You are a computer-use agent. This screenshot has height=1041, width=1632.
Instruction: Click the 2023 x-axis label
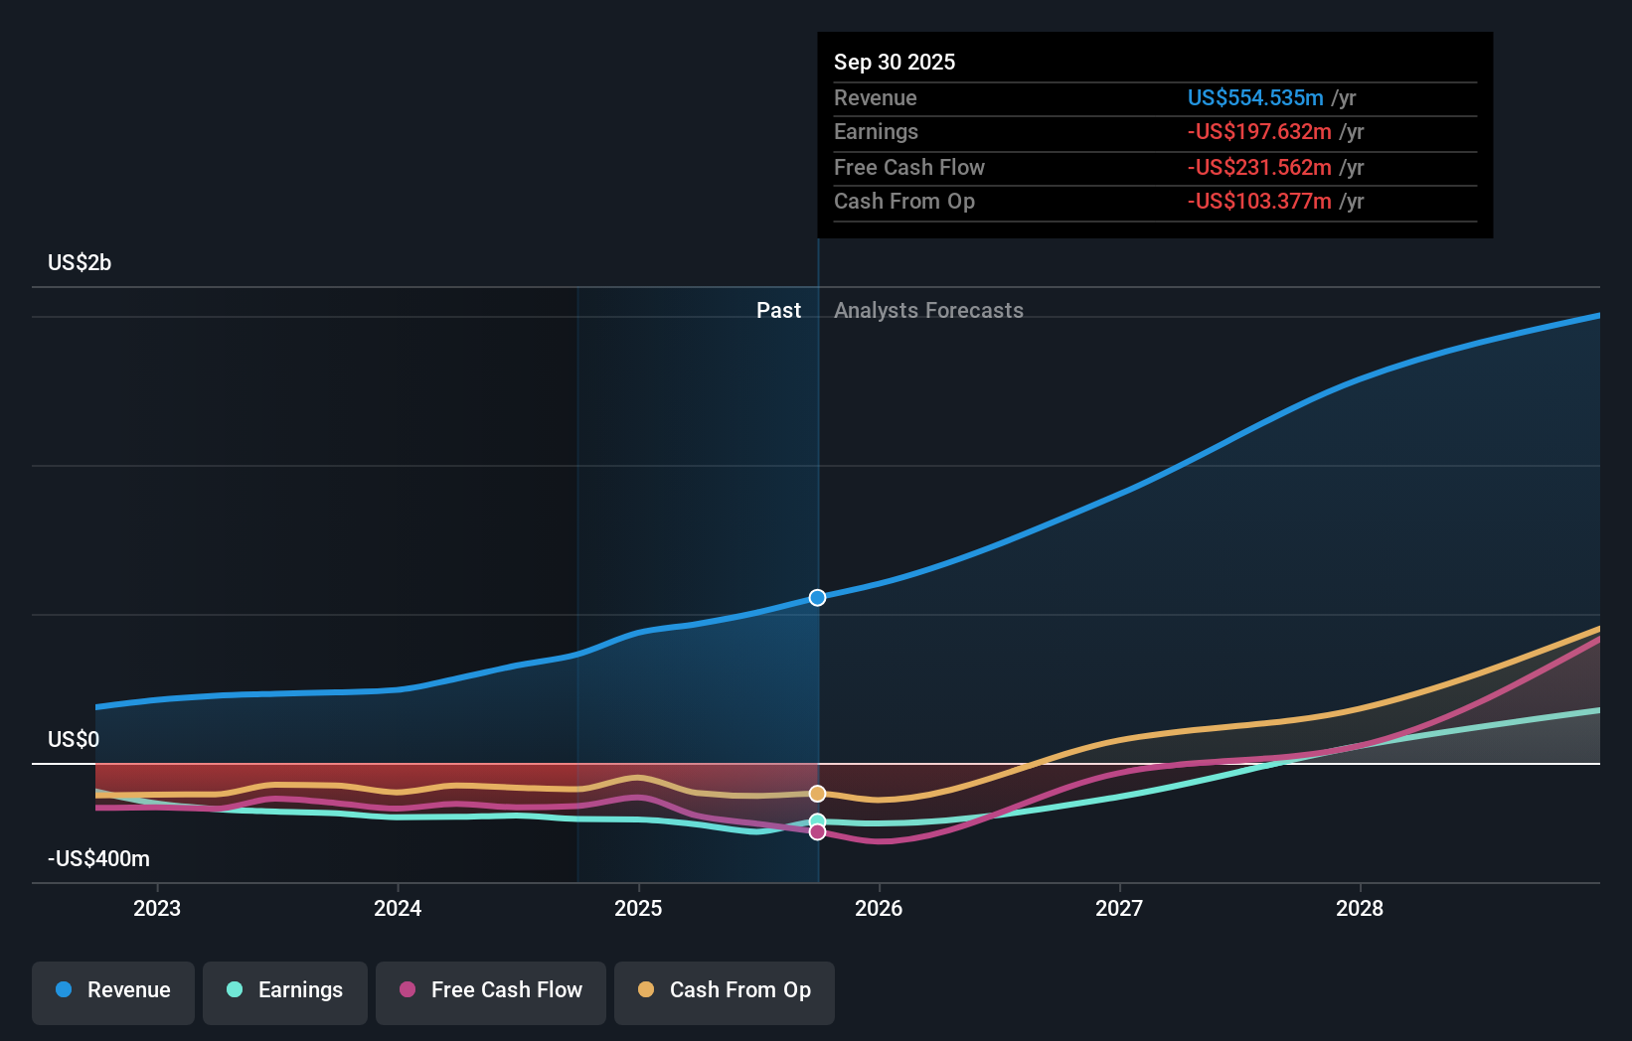tap(157, 908)
